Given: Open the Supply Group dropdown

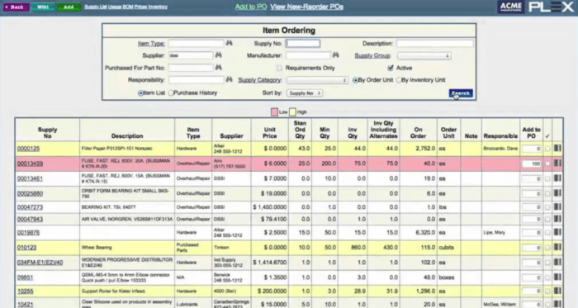Looking at the screenshot, I should pos(424,55).
